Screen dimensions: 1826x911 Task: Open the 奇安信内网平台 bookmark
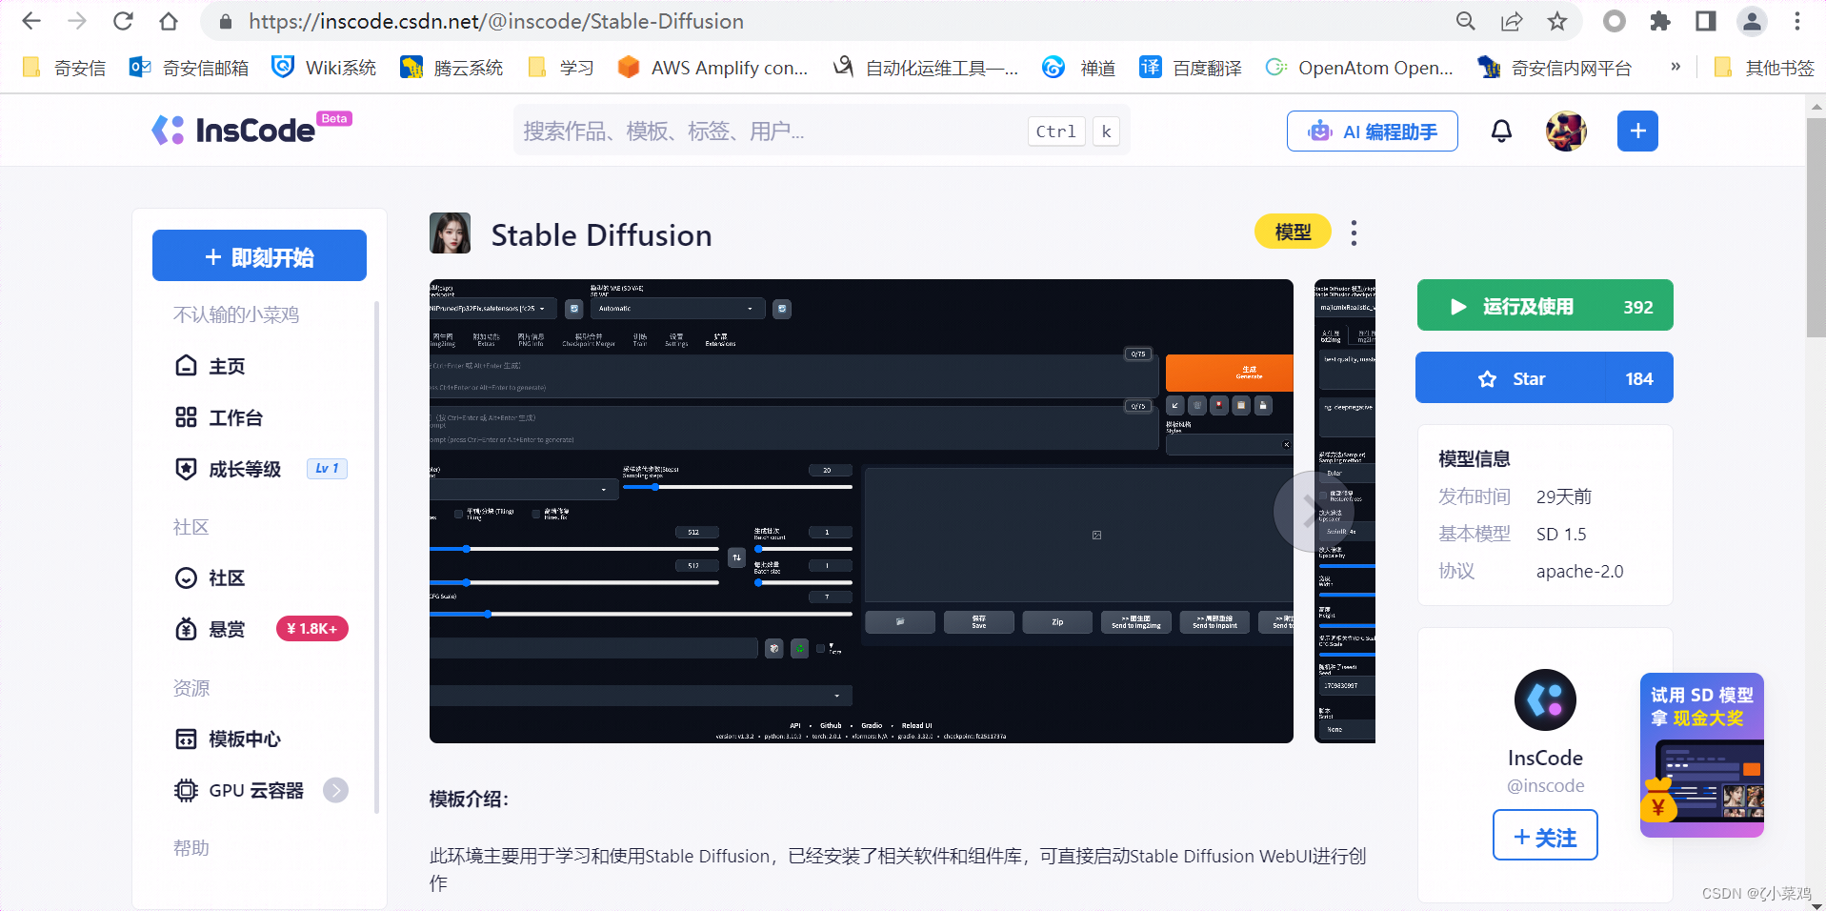(1555, 67)
